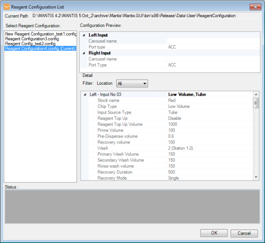Select New Reagent Configuration_test1.config
Image resolution: width=265 pixels, height=243 pixels.
point(41,34)
